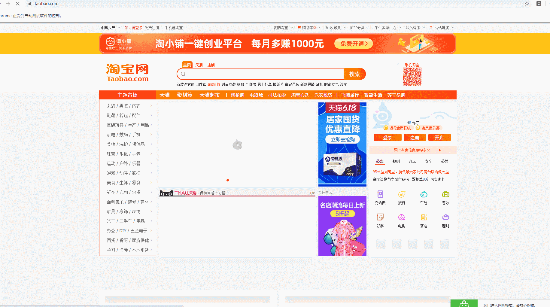Stop page loading with the X icon
This screenshot has width=550, height=307.
pos(18,4)
